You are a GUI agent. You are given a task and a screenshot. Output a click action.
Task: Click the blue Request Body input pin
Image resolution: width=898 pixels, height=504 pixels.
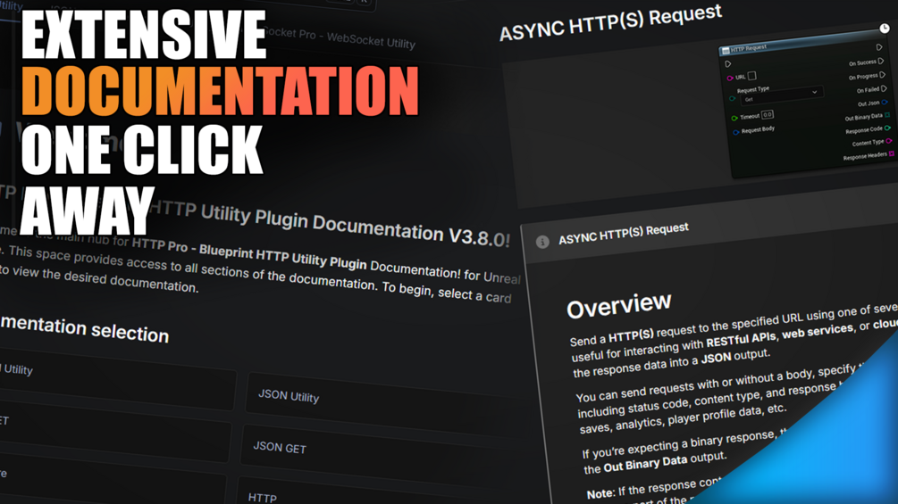tap(736, 133)
